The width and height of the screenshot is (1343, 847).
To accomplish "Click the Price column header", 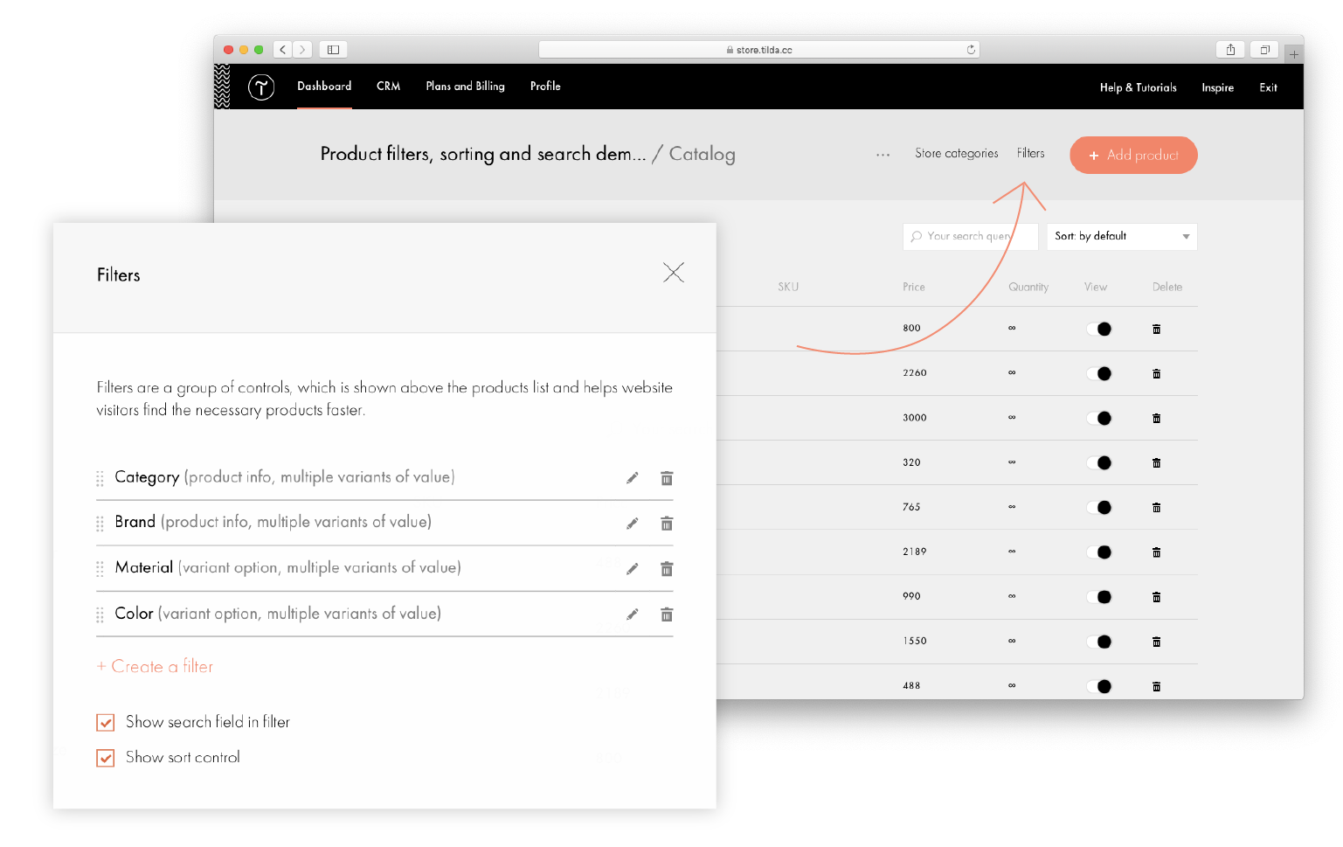I will 913,287.
